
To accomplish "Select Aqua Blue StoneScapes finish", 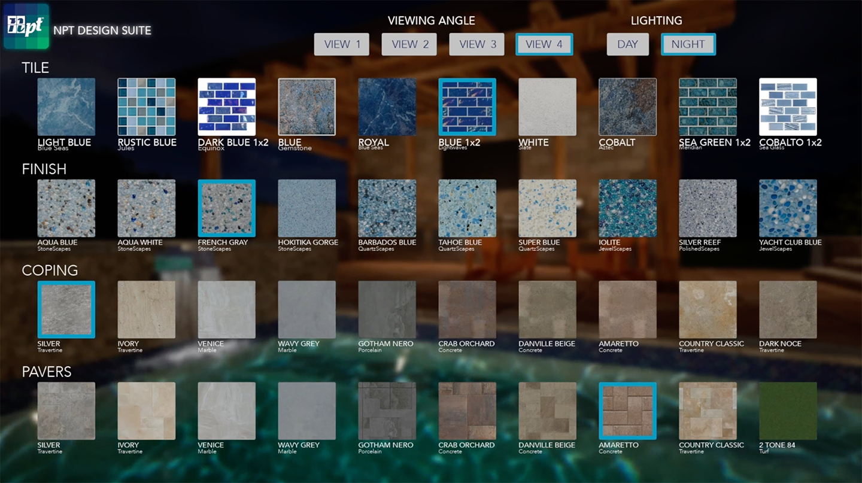I will [66, 208].
